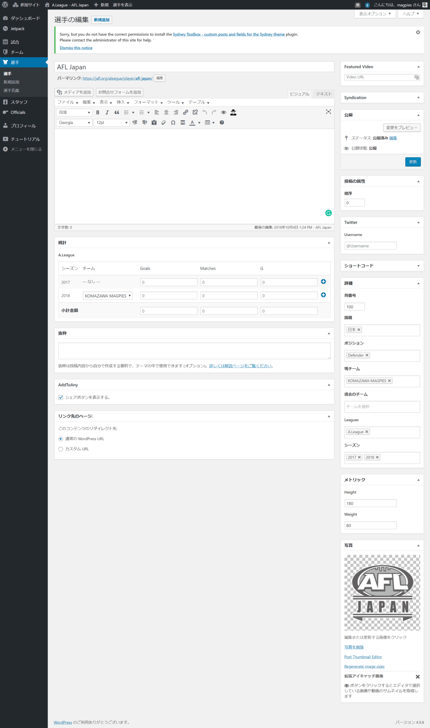Dismiss this notice link
The height and width of the screenshot is (728, 430).
point(76,48)
